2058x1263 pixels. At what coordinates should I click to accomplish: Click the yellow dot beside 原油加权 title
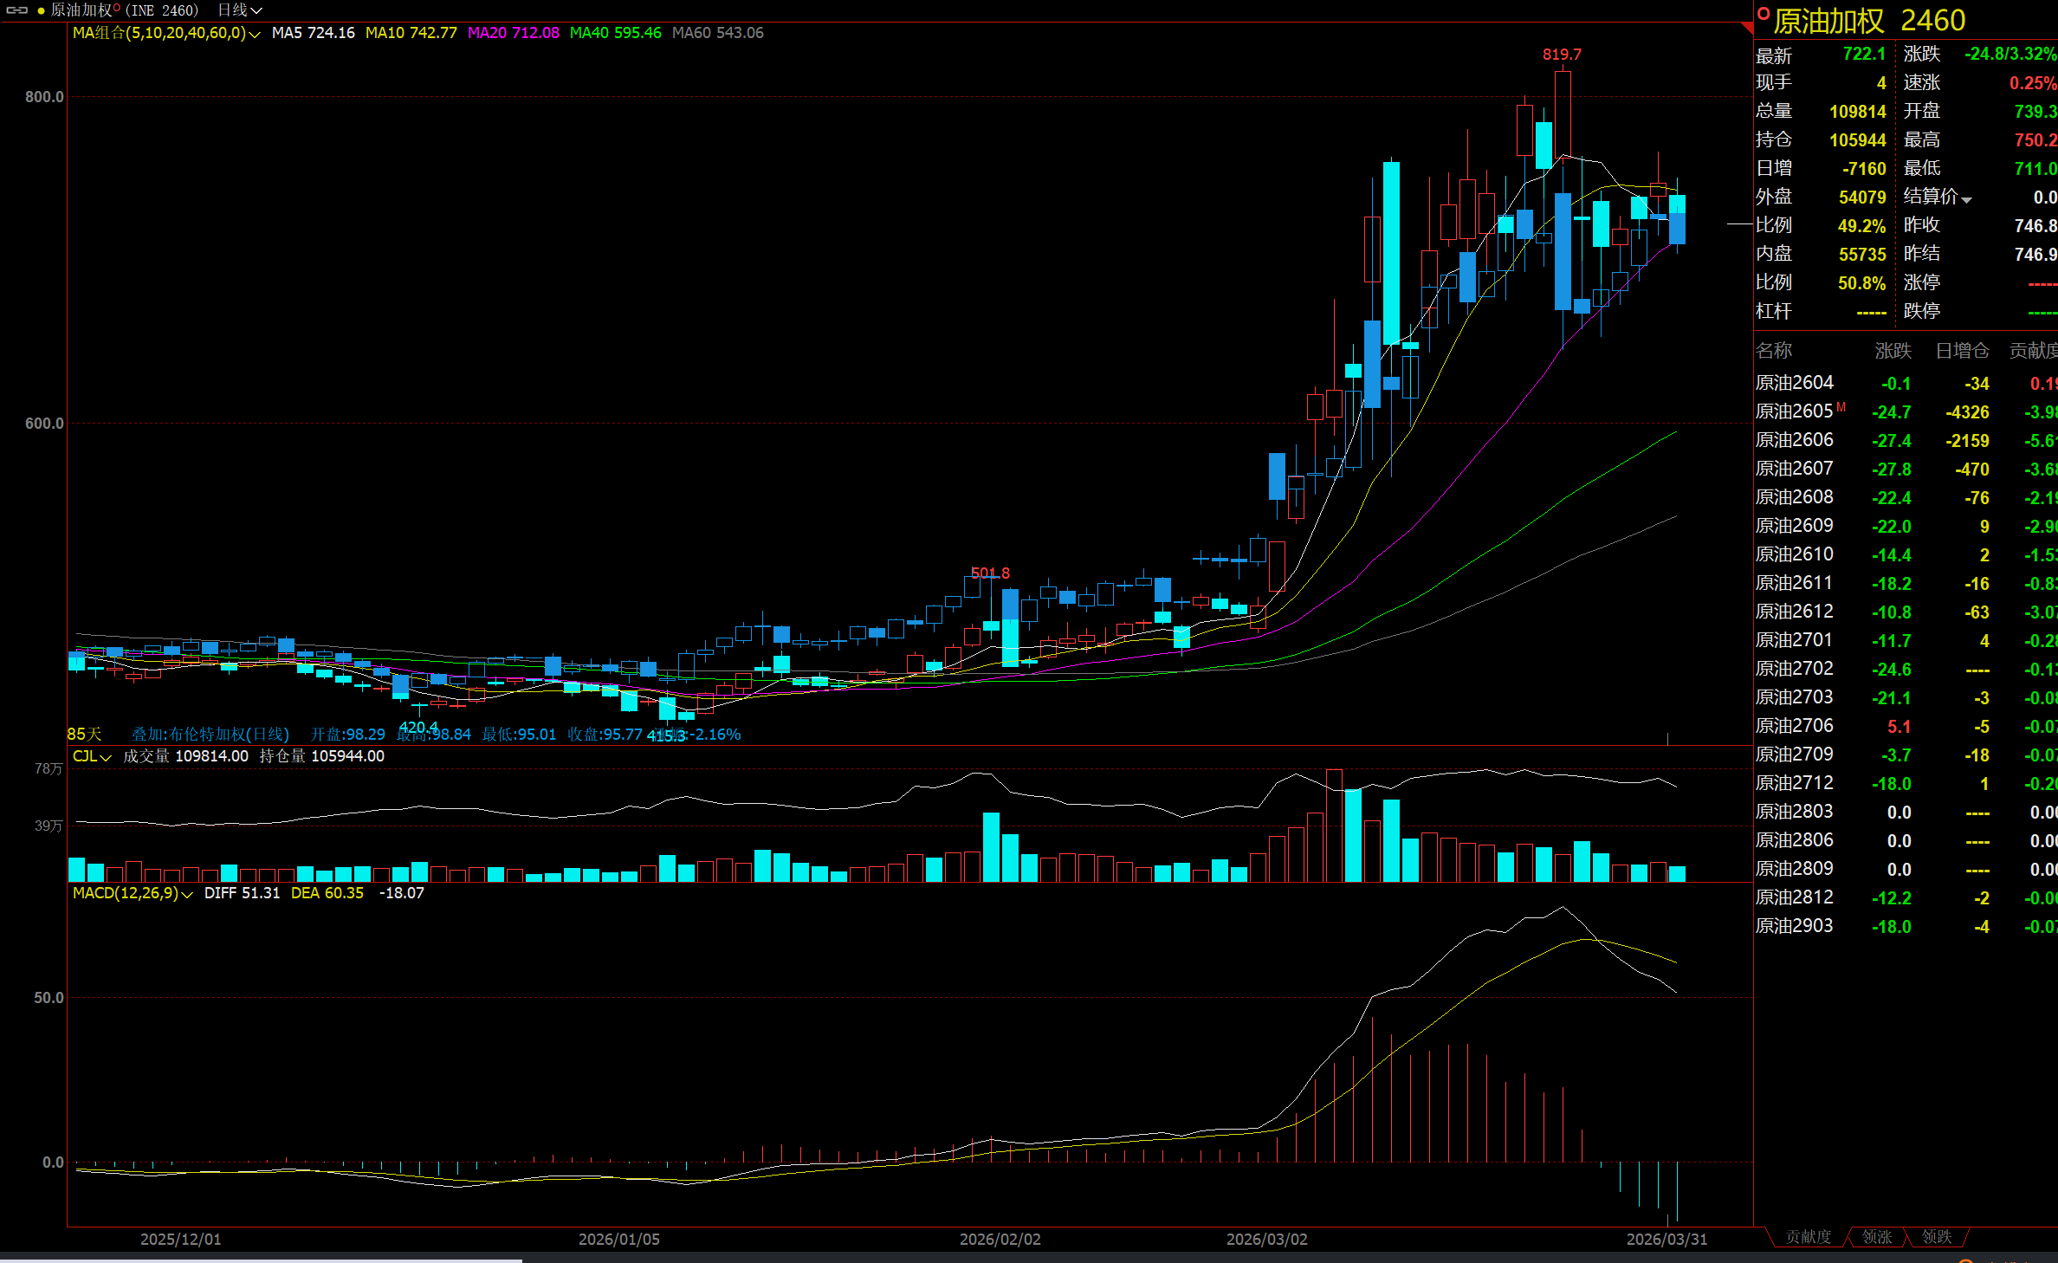click(41, 10)
